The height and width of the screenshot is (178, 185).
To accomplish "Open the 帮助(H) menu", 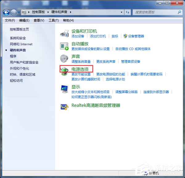I will coord(68,21).
